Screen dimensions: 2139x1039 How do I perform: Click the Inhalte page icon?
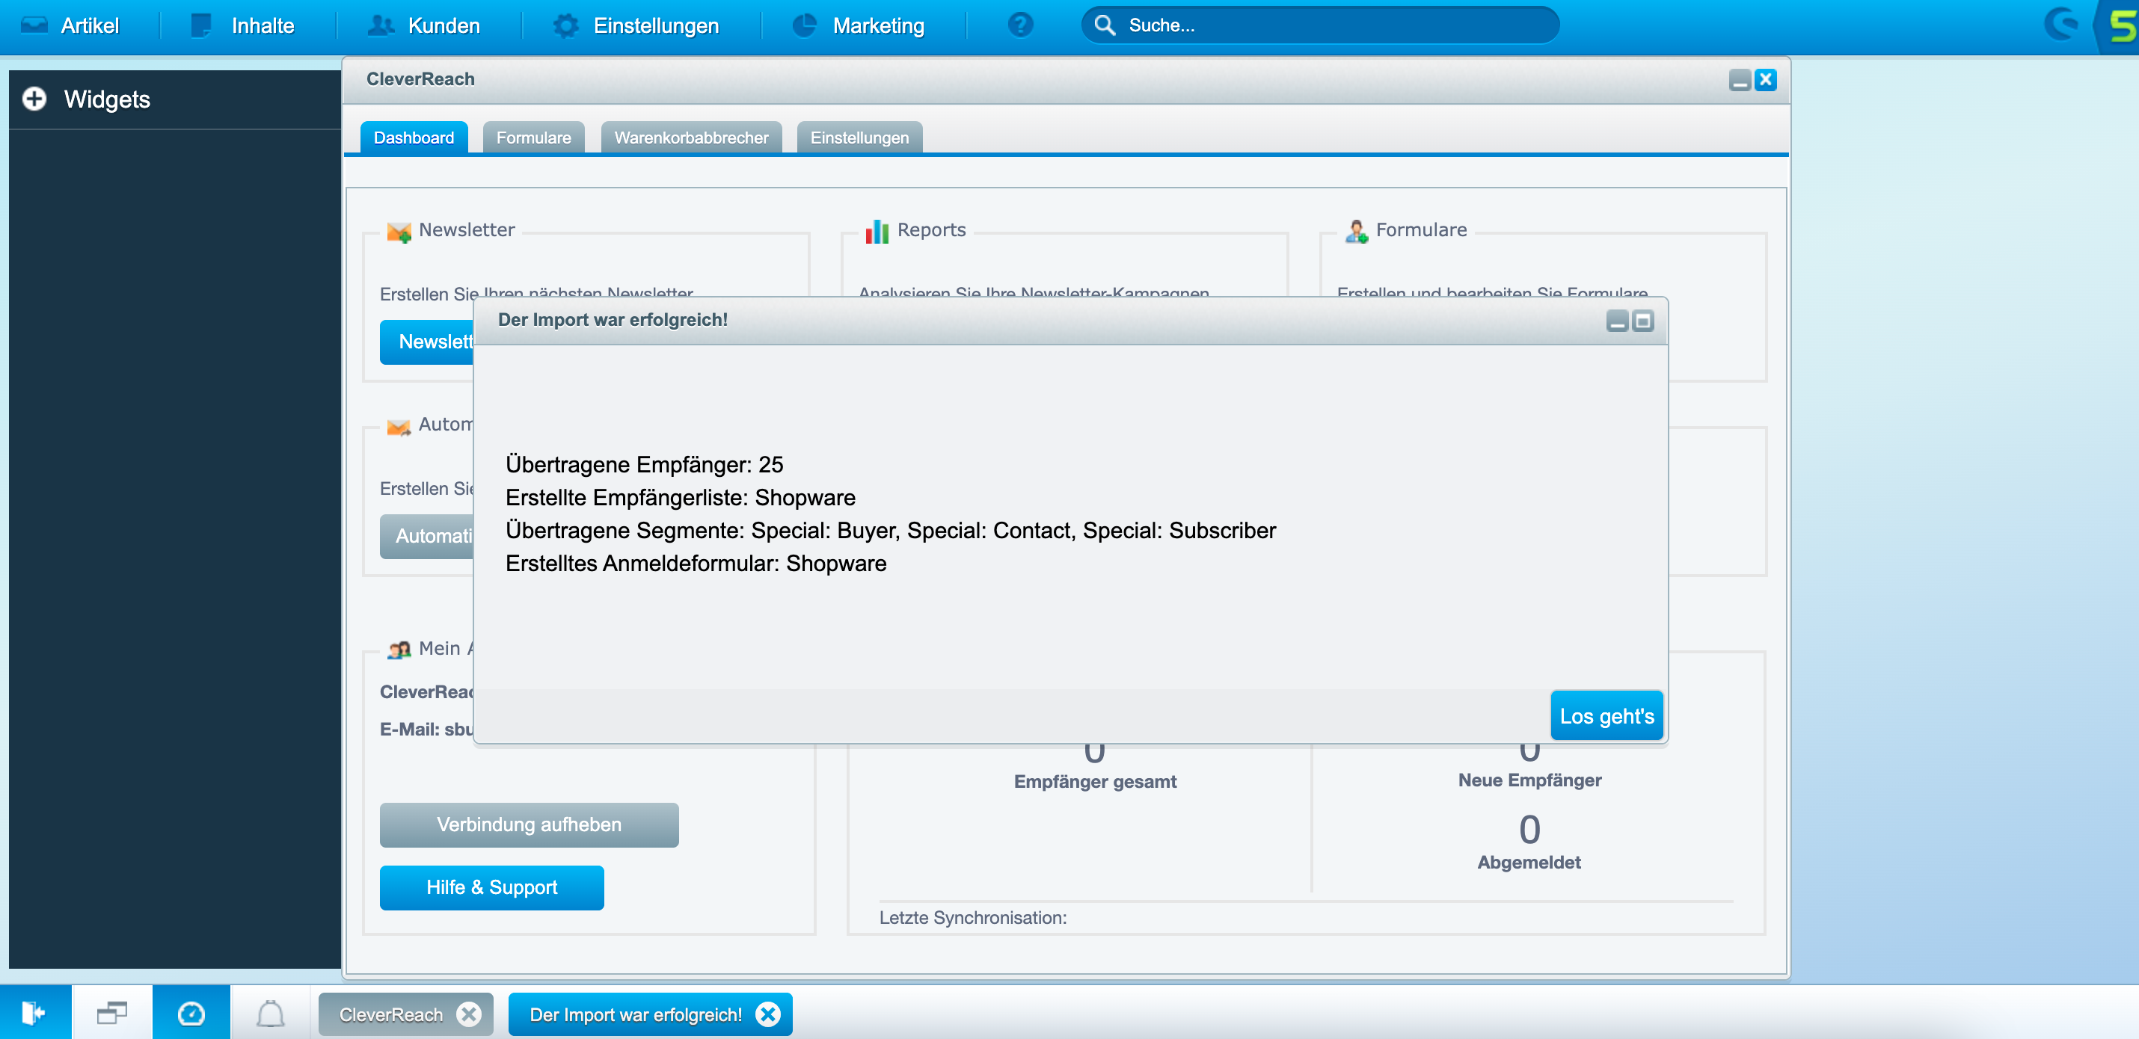(x=201, y=25)
